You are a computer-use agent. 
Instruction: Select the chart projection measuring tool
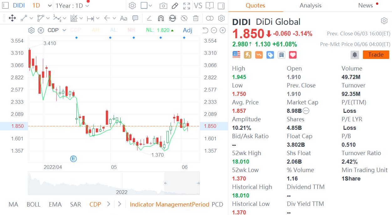coord(74,18)
